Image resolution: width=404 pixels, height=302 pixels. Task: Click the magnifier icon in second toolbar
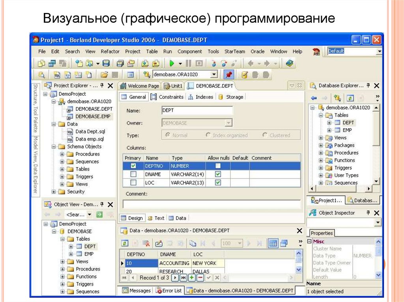coord(42,75)
